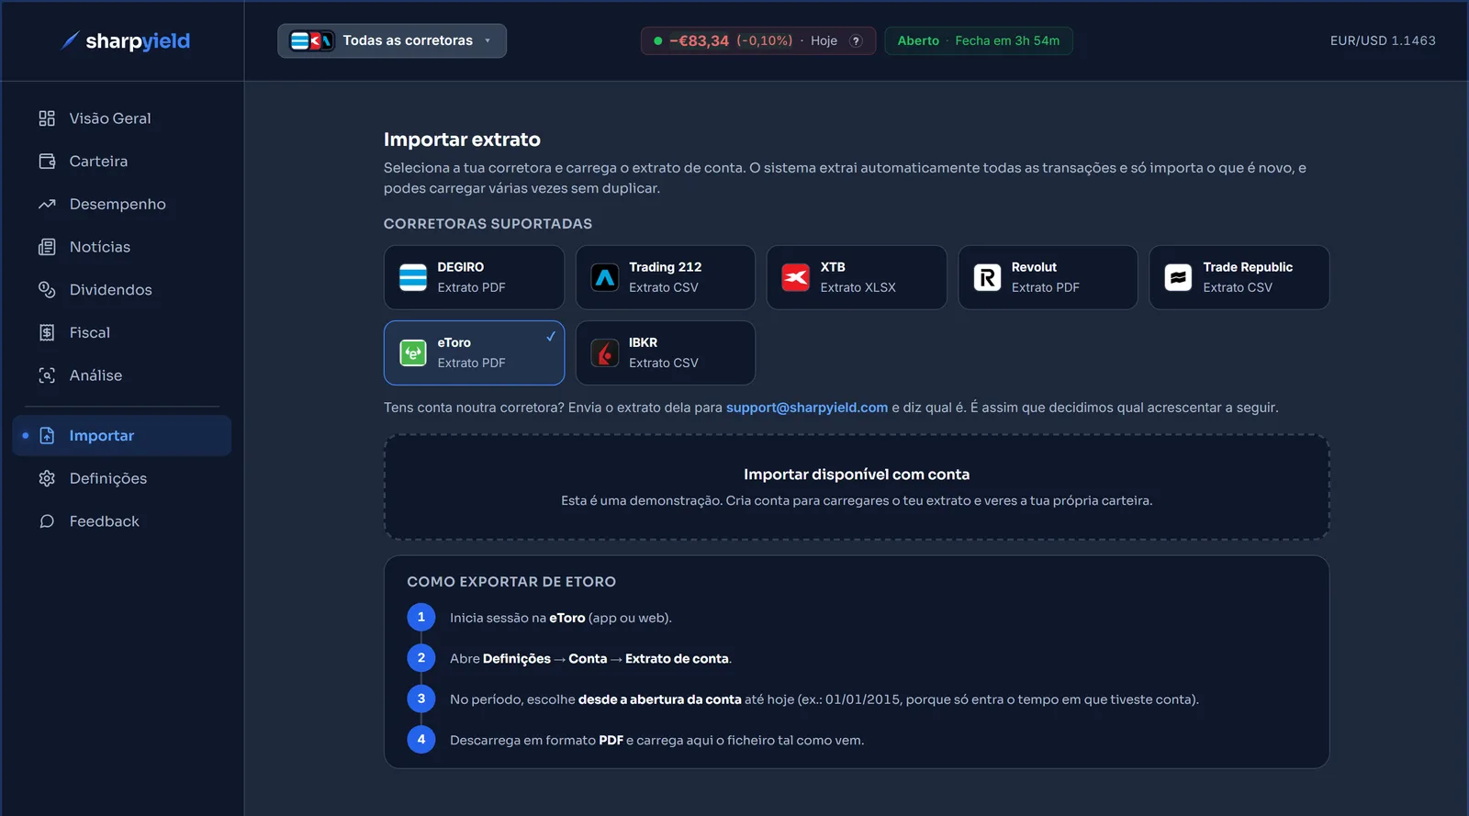Click the IBKR broker logo
The height and width of the screenshot is (816, 1469).
(x=604, y=352)
